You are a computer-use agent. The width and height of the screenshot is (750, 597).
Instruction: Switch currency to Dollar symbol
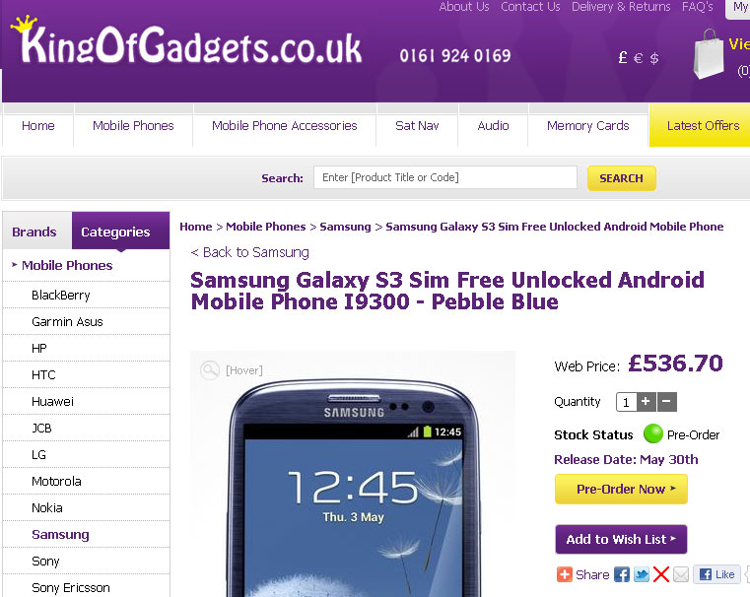coord(654,58)
